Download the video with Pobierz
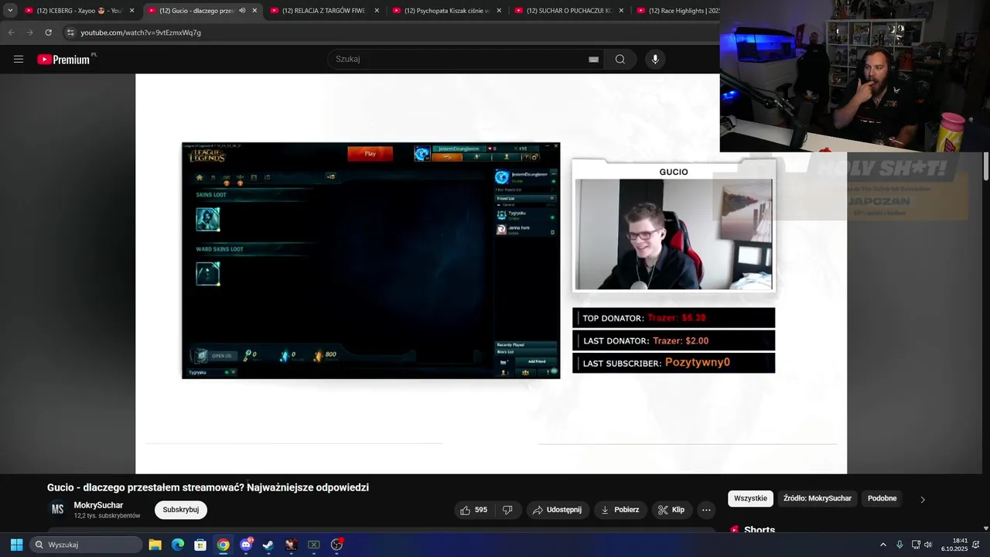 (620, 510)
